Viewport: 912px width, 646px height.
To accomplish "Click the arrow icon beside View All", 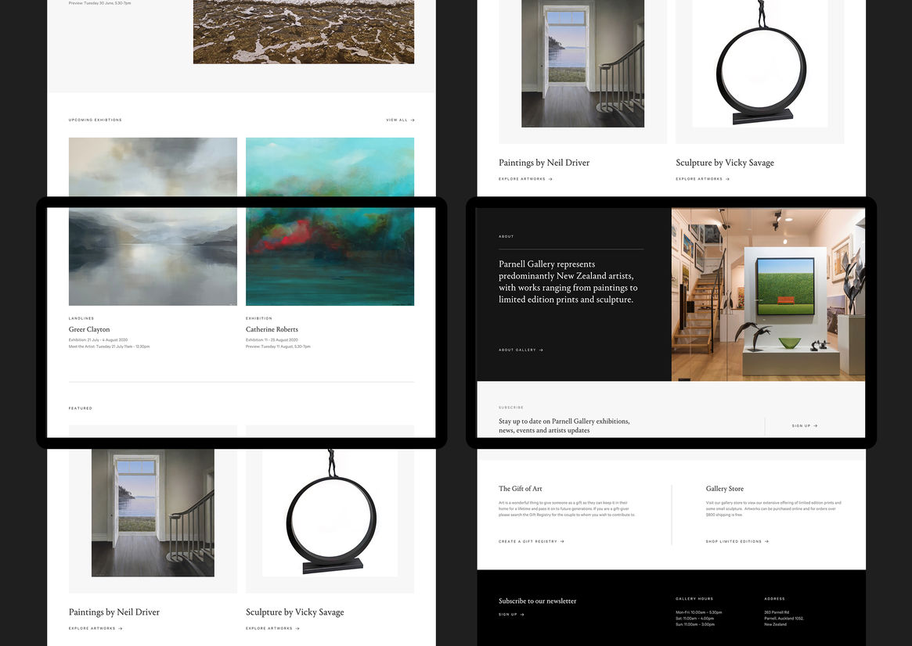I will click(413, 120).
